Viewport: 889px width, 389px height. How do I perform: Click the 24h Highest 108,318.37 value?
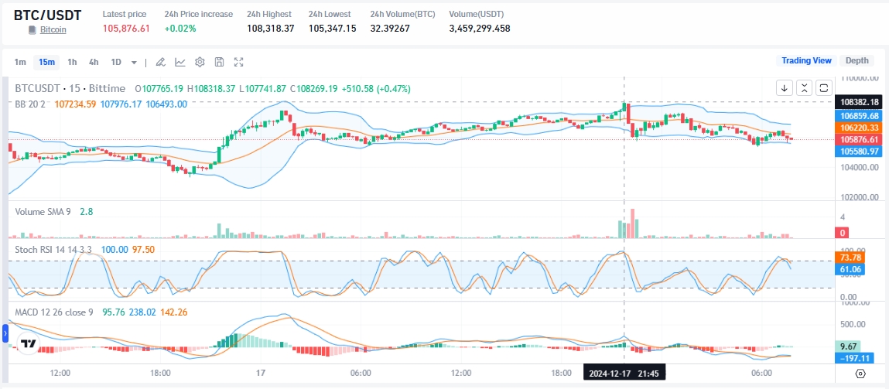(271, 29)
